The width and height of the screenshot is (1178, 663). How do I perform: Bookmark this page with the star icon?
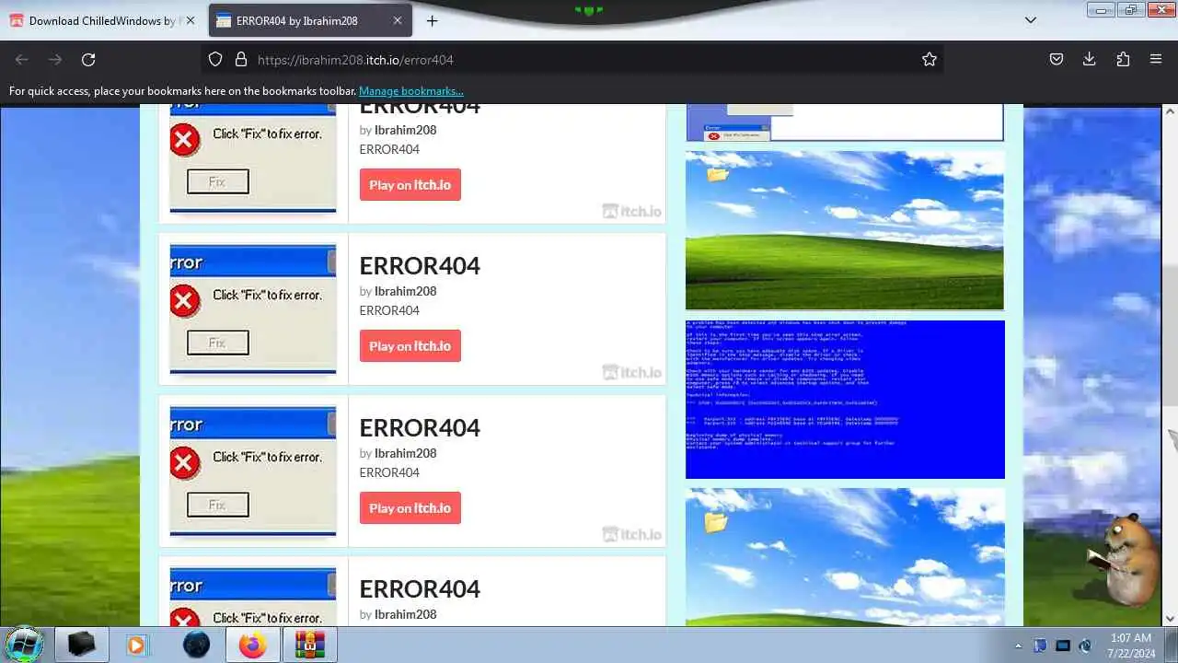pos(930,59)
